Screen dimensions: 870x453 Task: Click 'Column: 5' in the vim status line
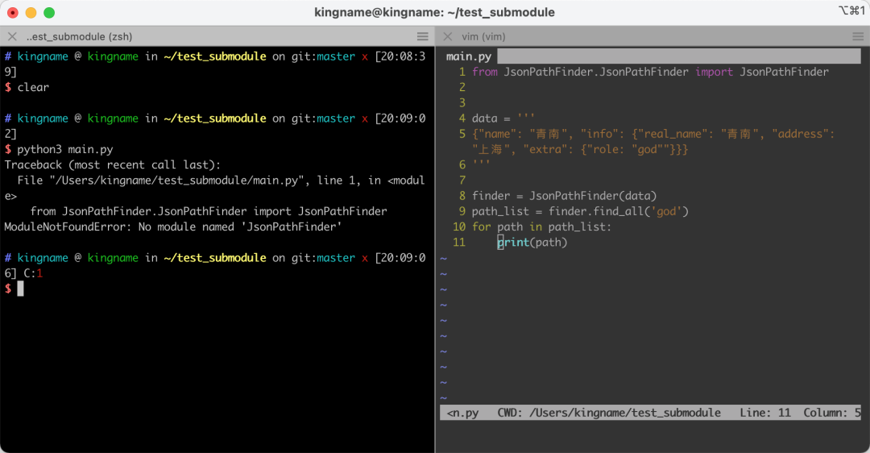[x=832, y=413]
